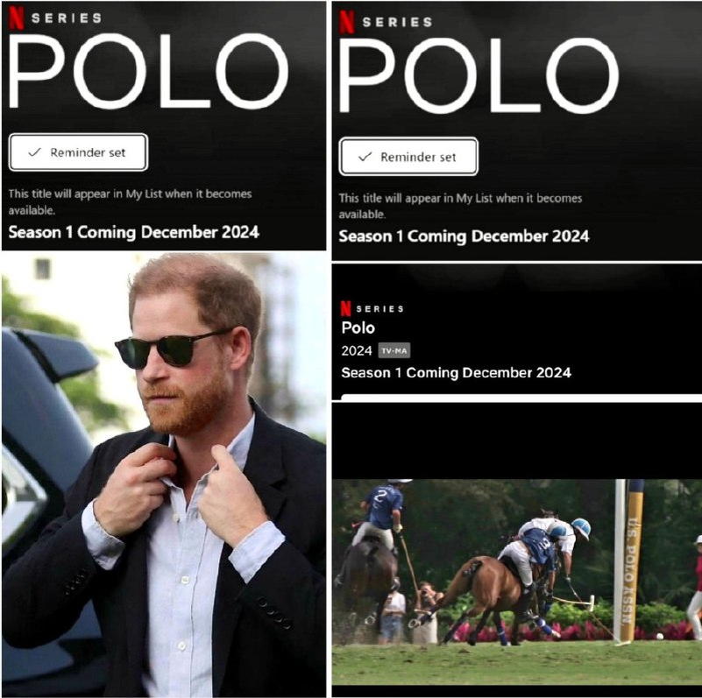Toggle the Reminder set button in the left panel

coord(78,152)
